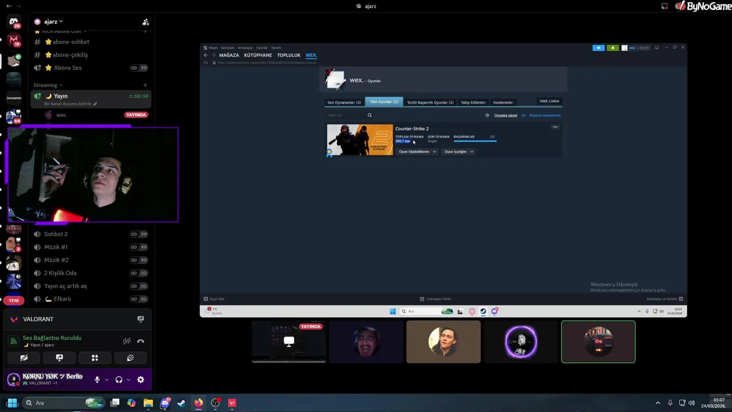
Task: Open Oyun İstatistiklerim dropdown
Action: pos(417,152)
